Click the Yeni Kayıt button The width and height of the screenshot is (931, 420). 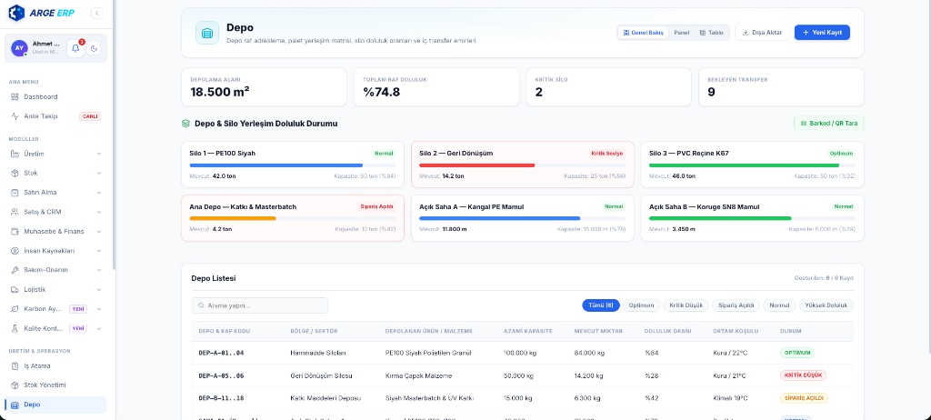[x=822, y=33]
